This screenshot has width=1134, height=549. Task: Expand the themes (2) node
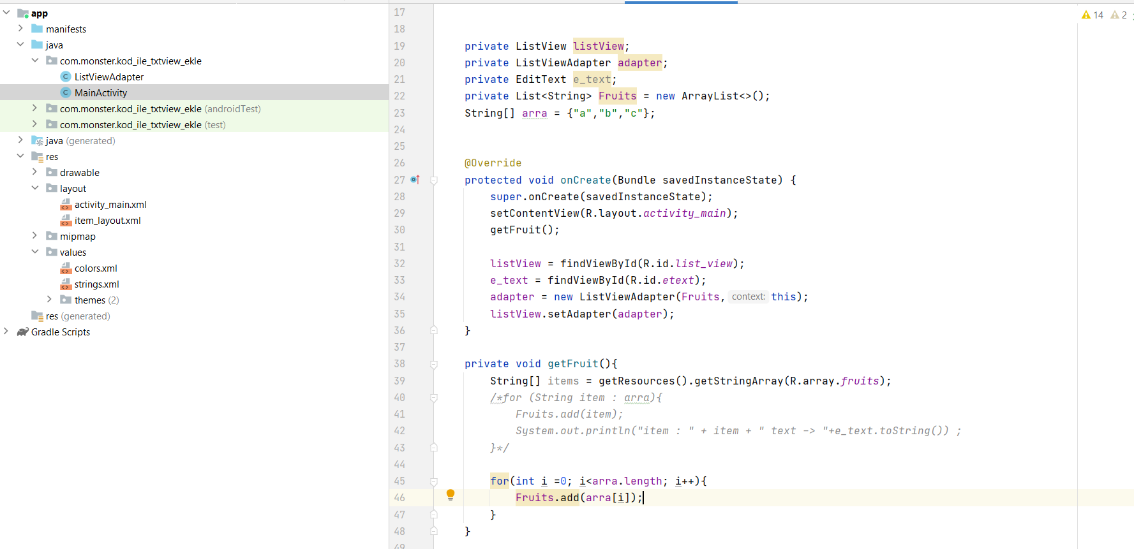[49, 299]
